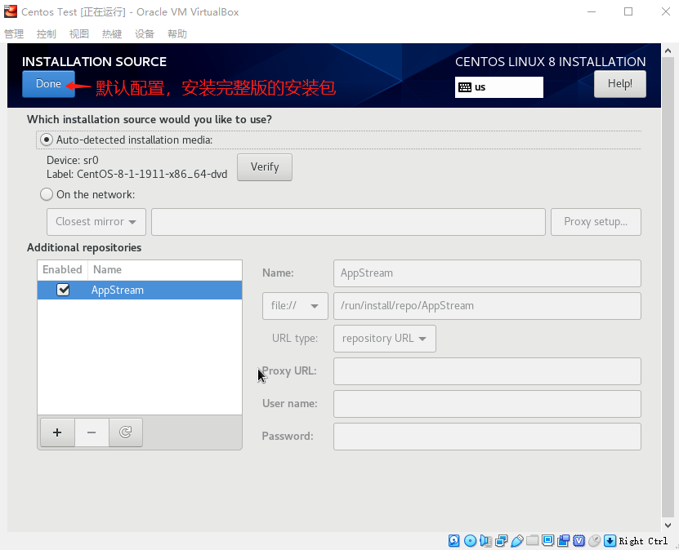Open the 热键 menu
This screenshot has height=550, width=679.
[112, 33]
